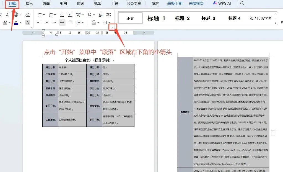Open the 引用 tab
The image size is (283, 172).
click(x=63, y=3)
